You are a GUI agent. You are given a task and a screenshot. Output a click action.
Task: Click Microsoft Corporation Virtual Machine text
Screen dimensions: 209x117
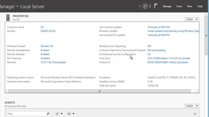coord(61,82)
